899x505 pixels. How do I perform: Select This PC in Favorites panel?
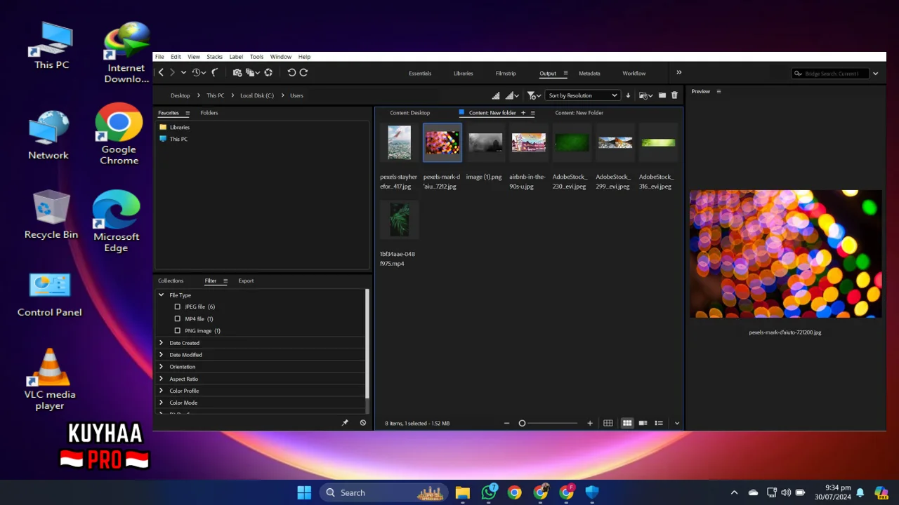click(178, 139)
